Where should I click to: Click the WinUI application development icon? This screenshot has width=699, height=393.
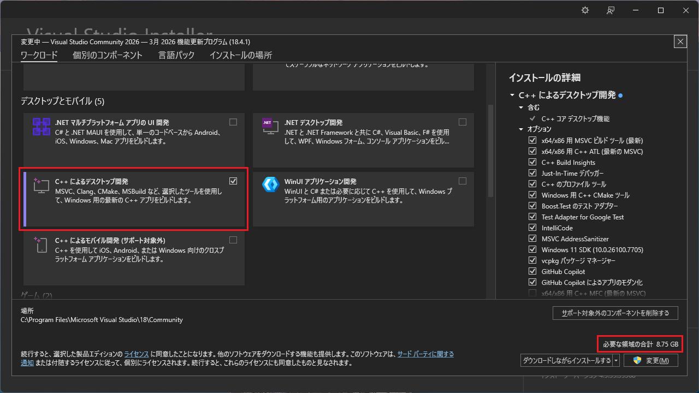tap(271, 184)
